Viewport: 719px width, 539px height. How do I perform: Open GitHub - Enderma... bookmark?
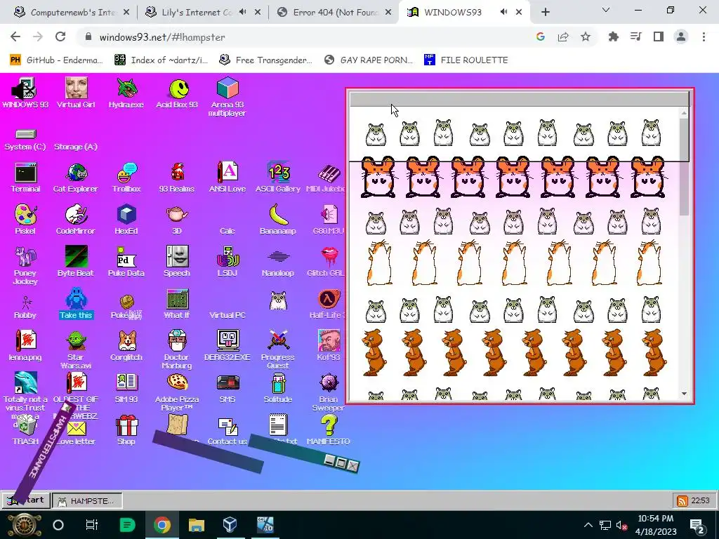tap(56, 60)
